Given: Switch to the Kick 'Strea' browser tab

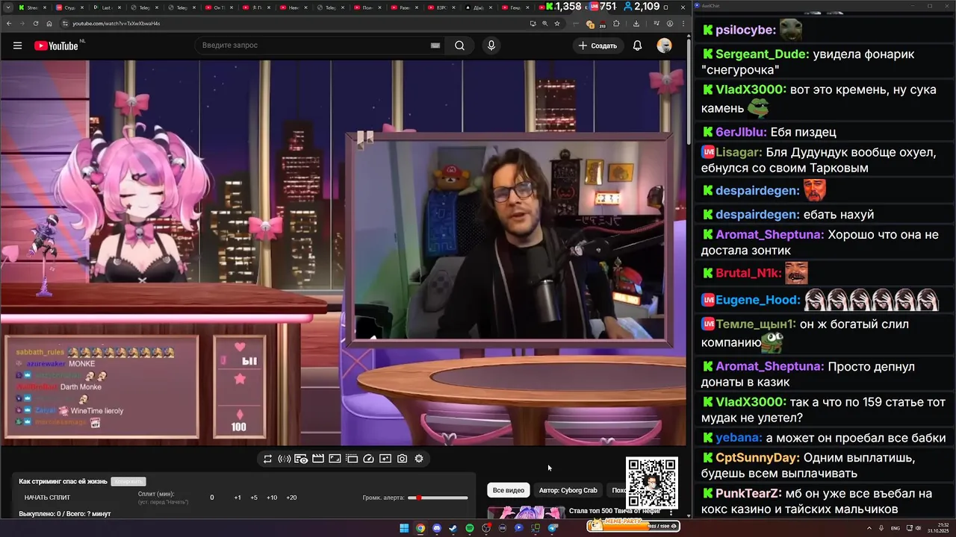Looking at the screenshot, I should tap(31, 7).
